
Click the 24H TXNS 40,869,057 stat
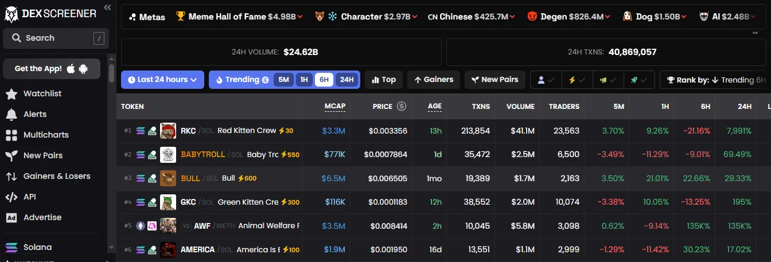click(612, 52)
